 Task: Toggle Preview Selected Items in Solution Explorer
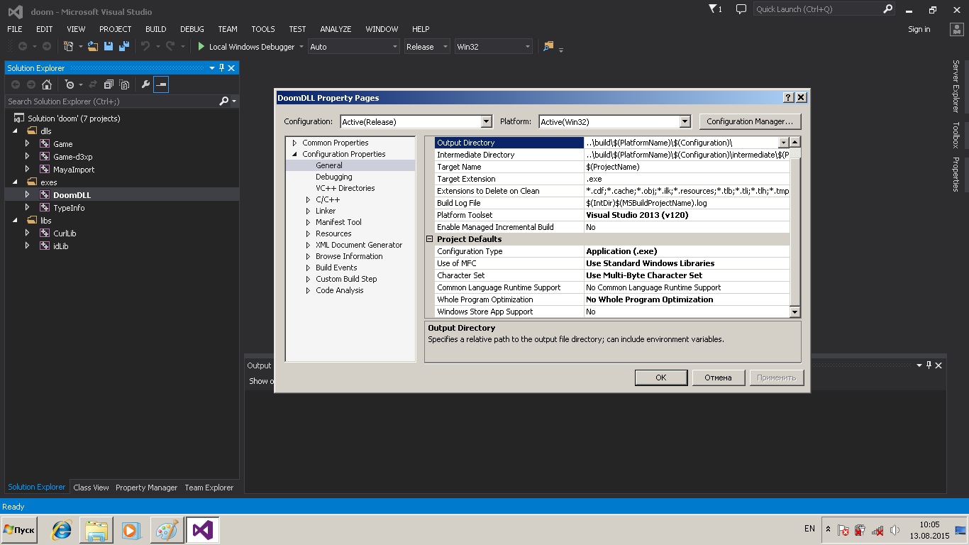[x=161, y=84]
